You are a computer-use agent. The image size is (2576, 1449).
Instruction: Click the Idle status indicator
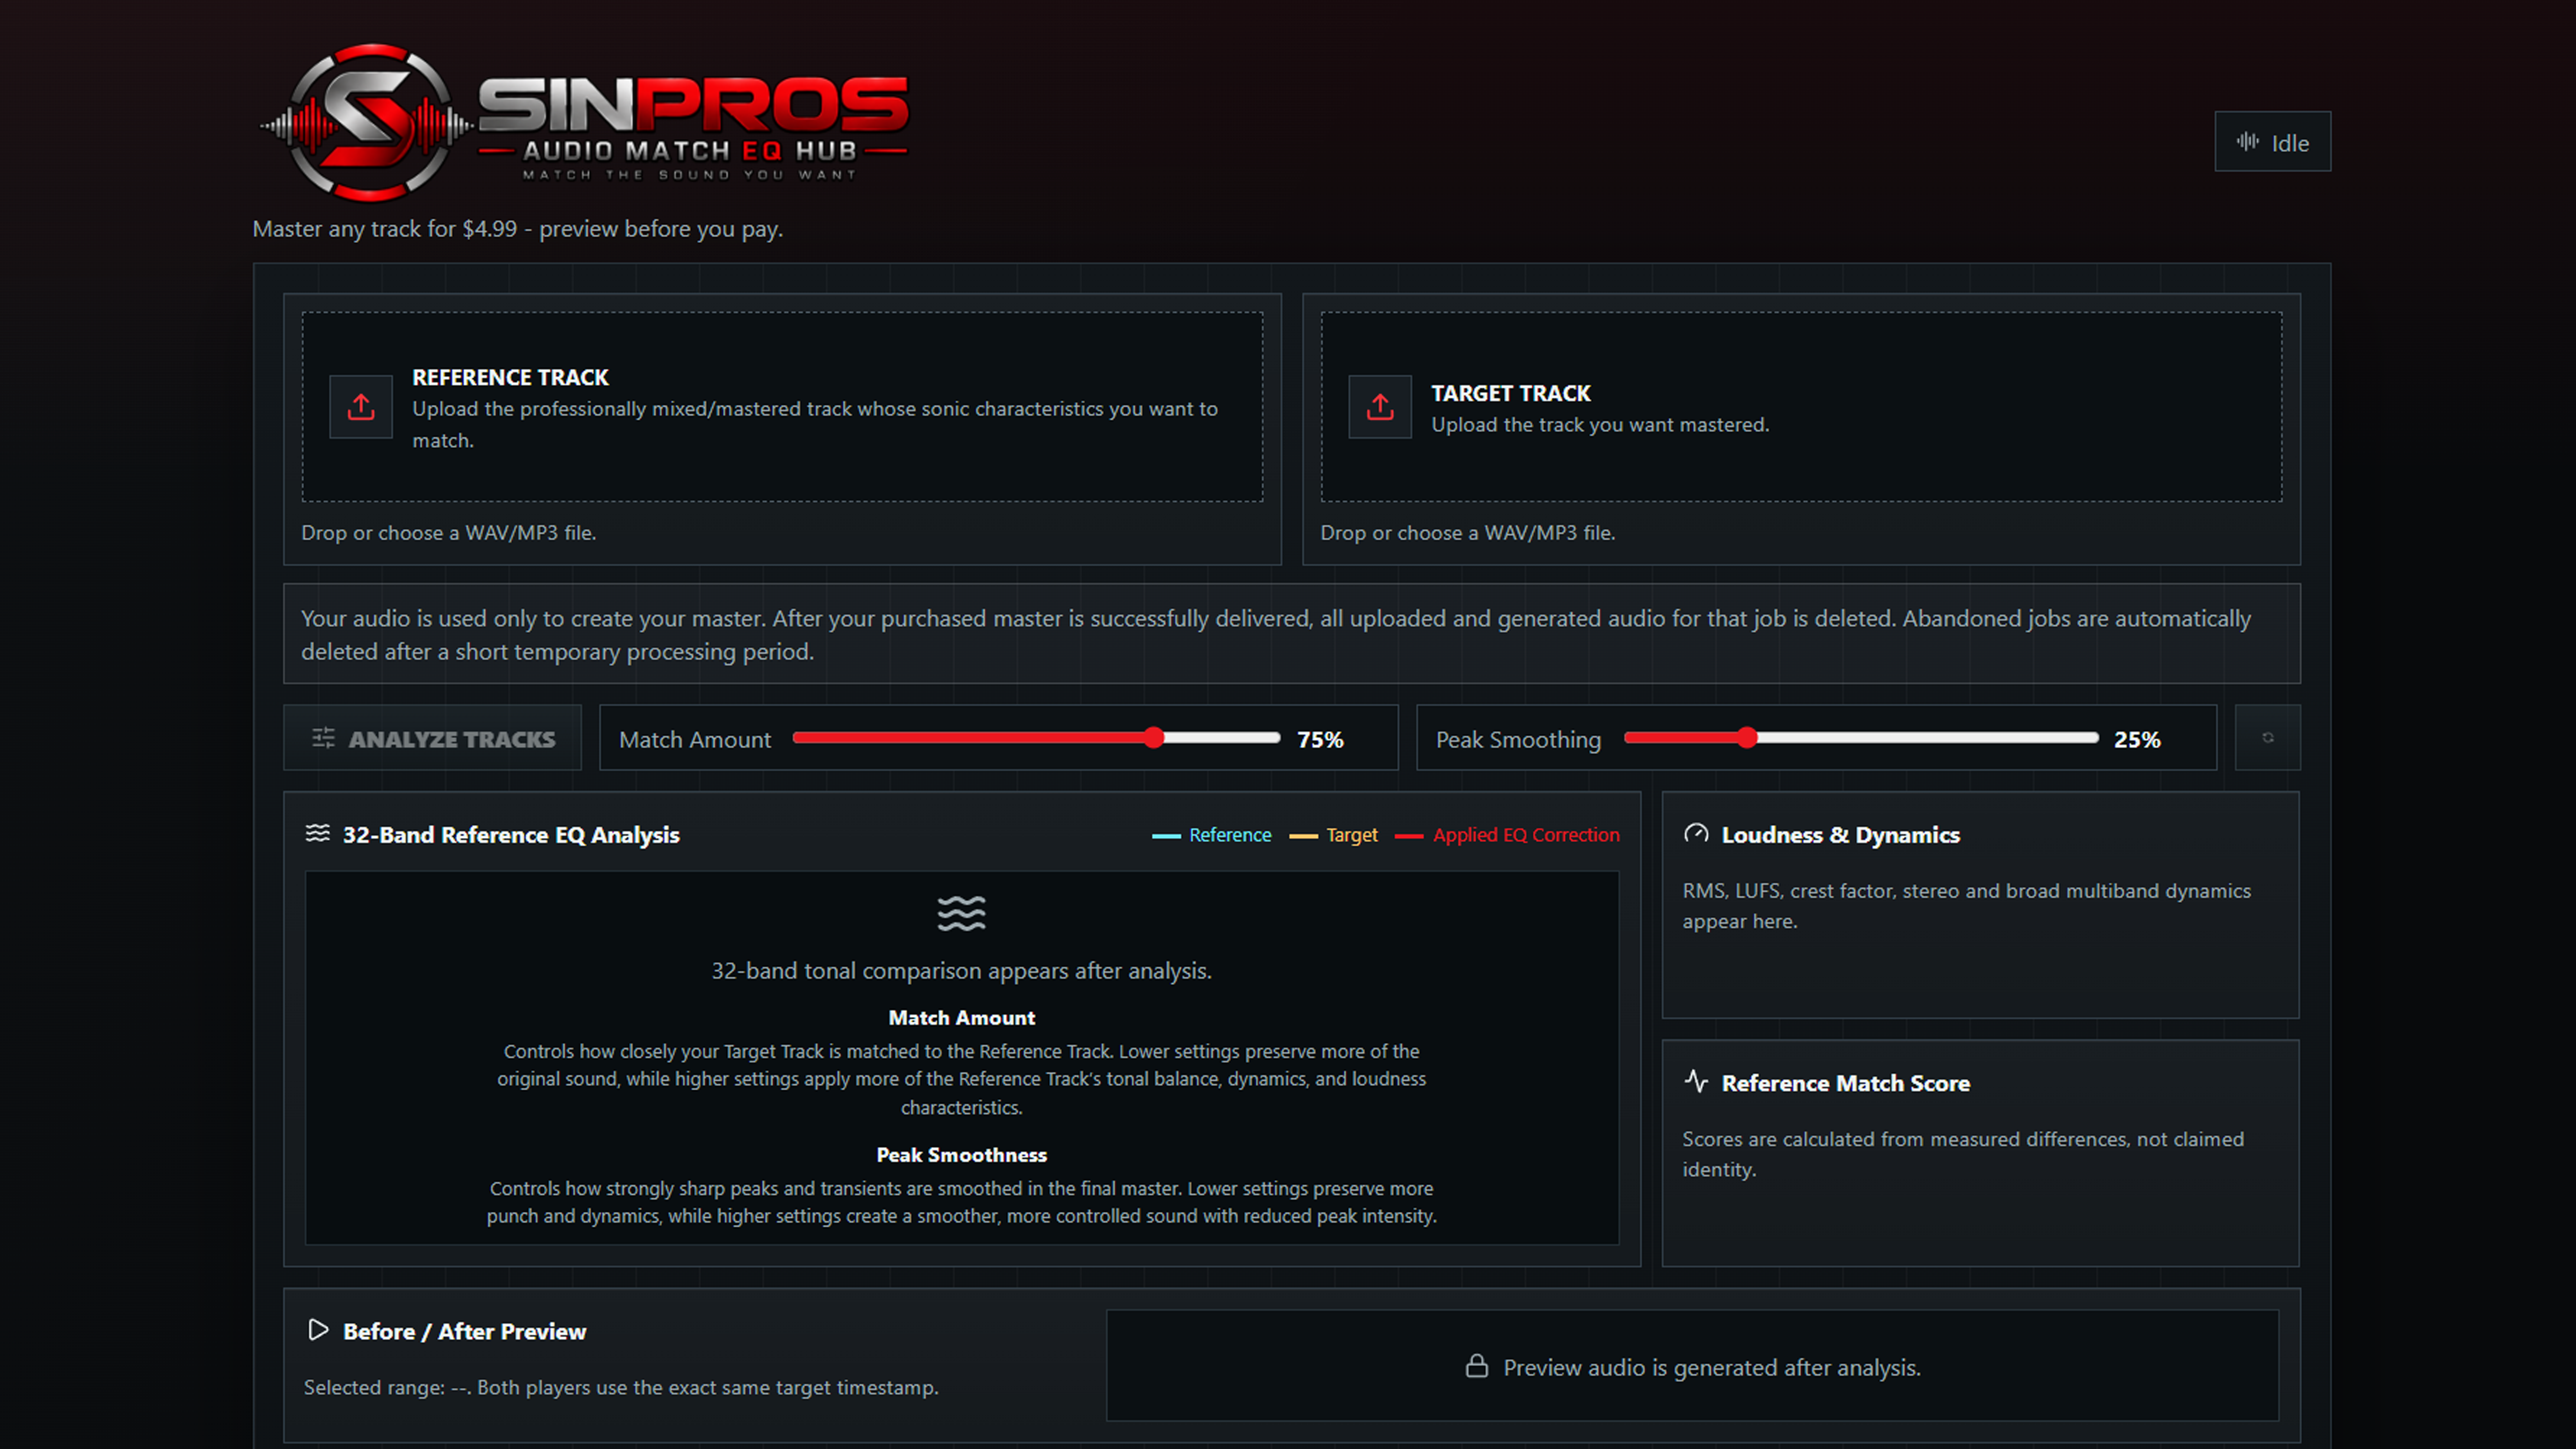(2272, 142)
